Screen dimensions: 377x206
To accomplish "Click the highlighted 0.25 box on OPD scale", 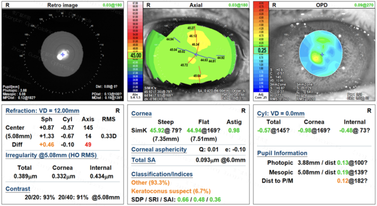I will (x=261, y=50).
